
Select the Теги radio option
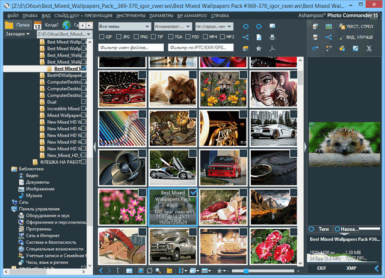(312, 229)
